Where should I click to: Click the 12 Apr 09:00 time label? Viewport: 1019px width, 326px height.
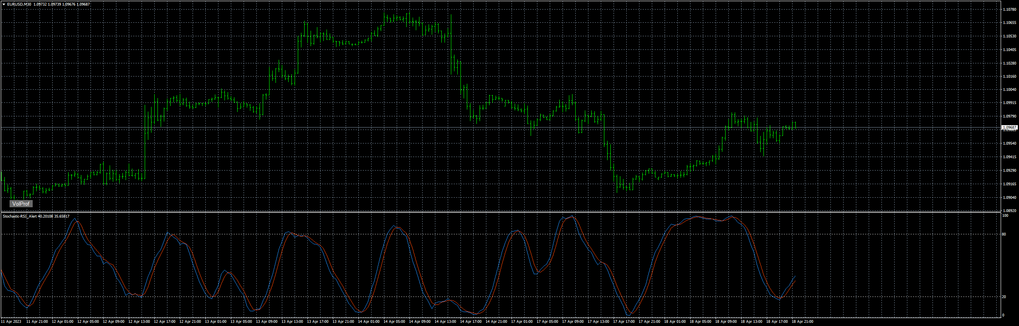114,322
